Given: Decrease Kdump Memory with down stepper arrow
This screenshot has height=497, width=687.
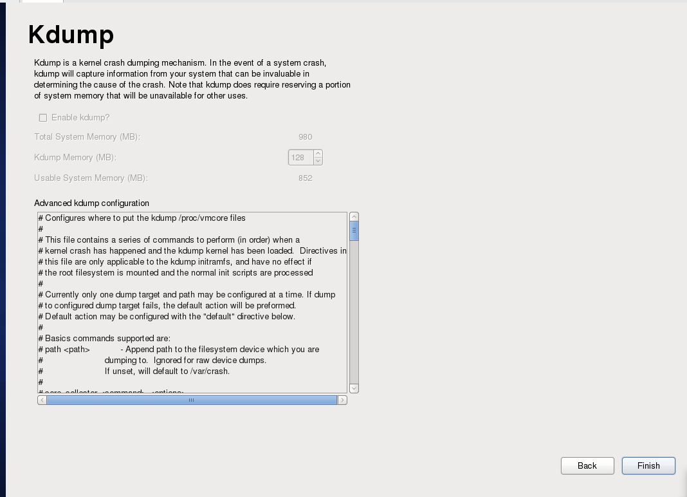Looking at the screenshot, I should click(318, 162).
